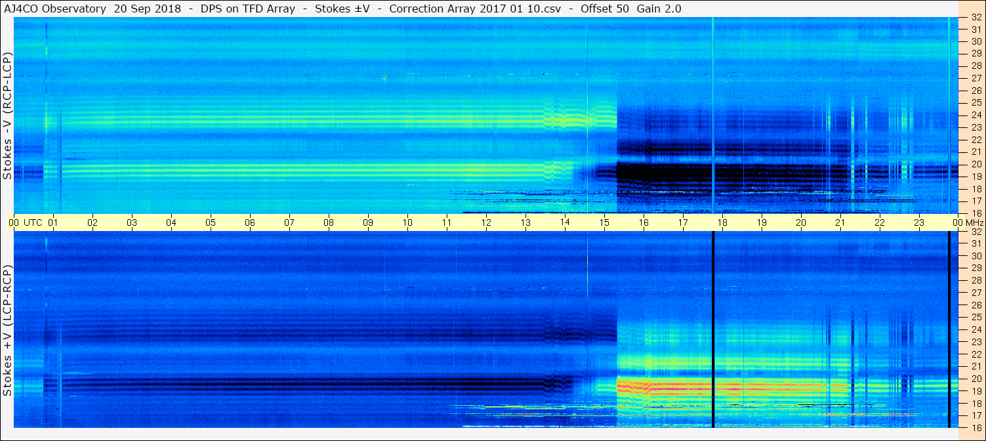Click the 26 MHz tick of upper Stokes -V plot
Image resolution: width=986 pixels, height=441 pixels.
(x=976, y=91)
